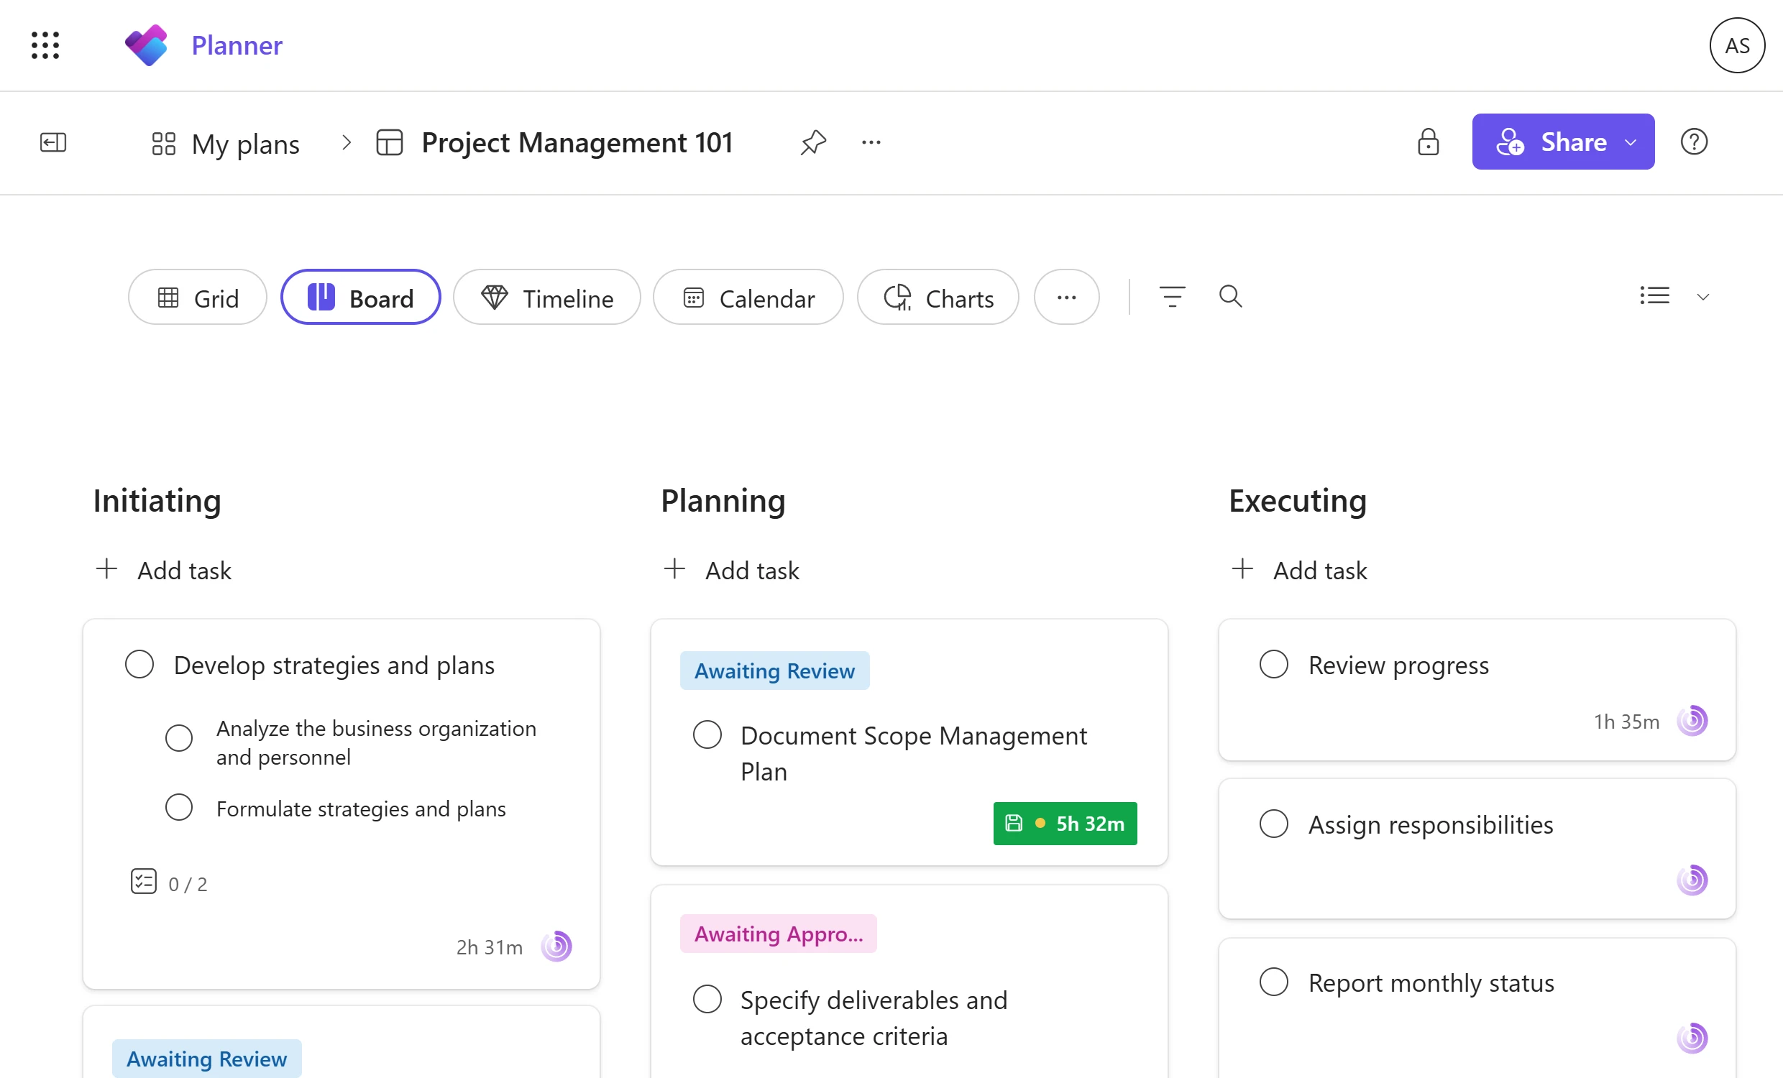Image resolution: width=1783 pixels, height=1078 pixels.
Task: Expand the group-by chevron dropdown
Action: coord(1702,298)
